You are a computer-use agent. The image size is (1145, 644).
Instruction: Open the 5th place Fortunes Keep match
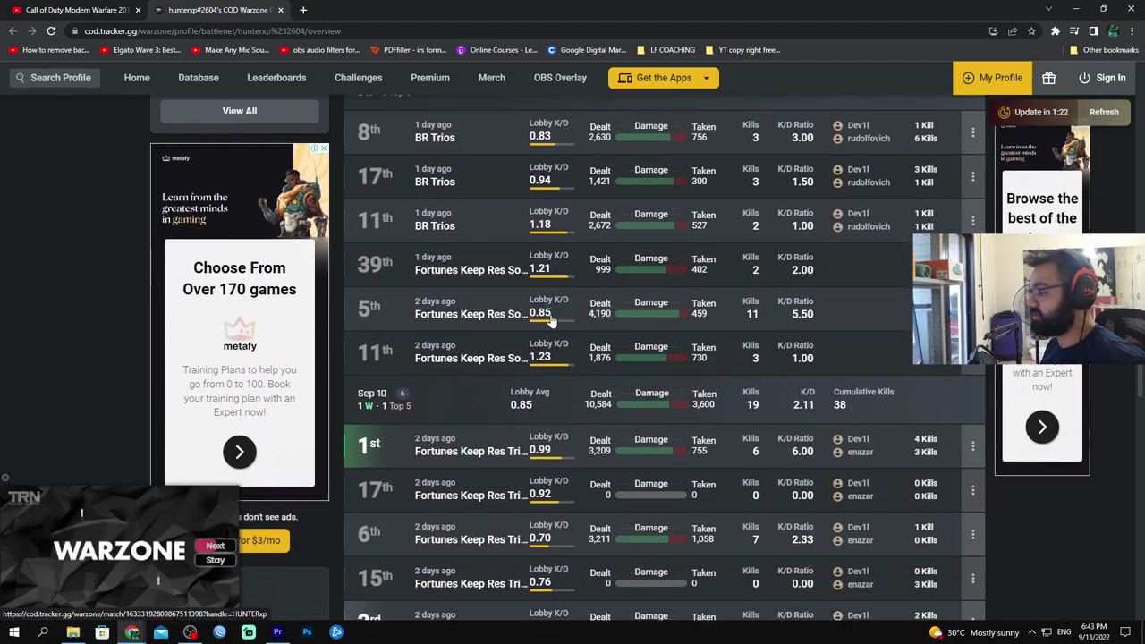(665, 309)
